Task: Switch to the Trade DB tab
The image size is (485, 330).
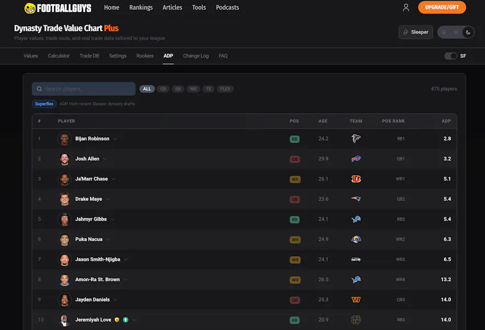Action: coord(89,56)
